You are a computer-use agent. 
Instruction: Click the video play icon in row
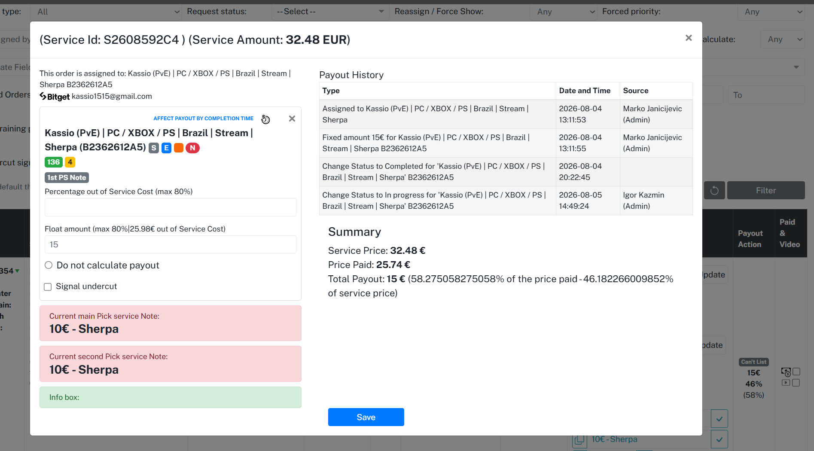click(x=786, y=383)
